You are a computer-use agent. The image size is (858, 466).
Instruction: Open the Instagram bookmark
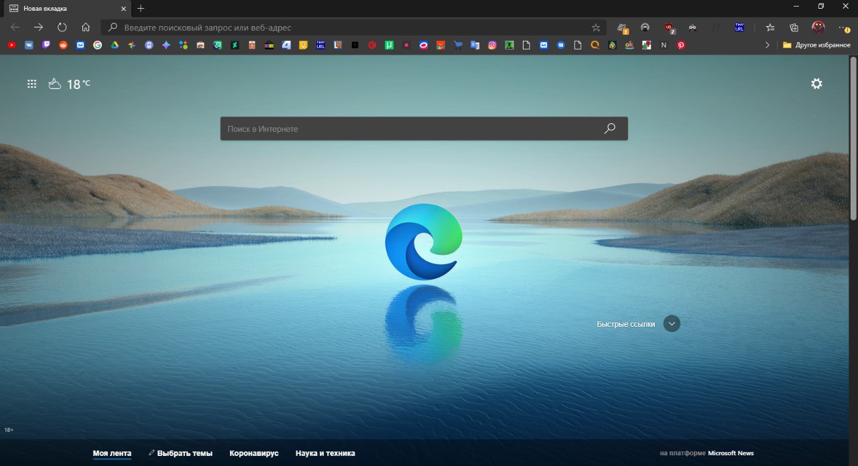click(x=492, y=45)
